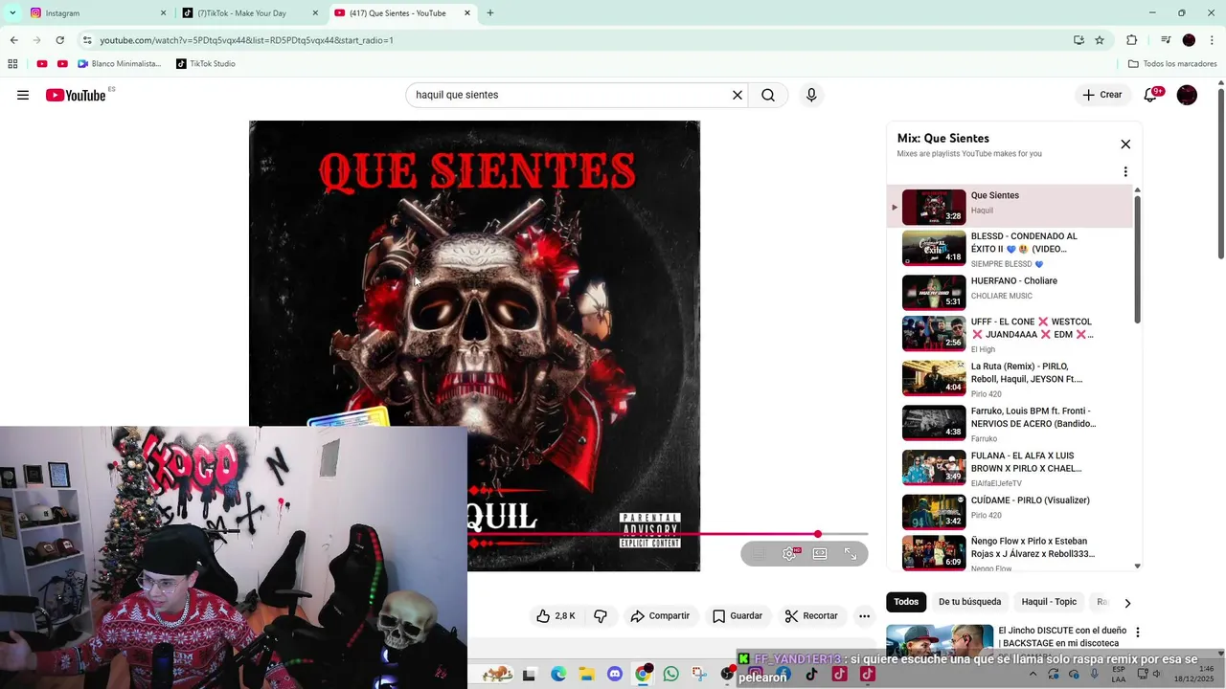
Task: Open the Chrome three-dot menu
Action: (1212, 40)
